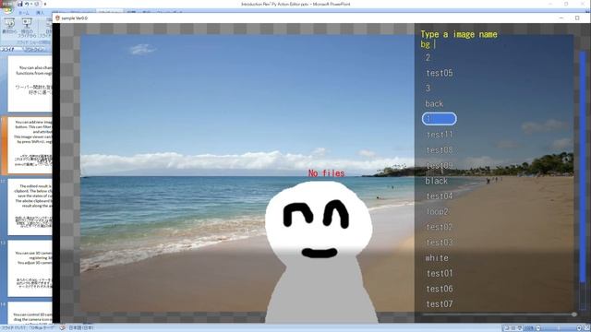
Task: Click the sample Ver0.0 window app icon
Action: [57, 18]
